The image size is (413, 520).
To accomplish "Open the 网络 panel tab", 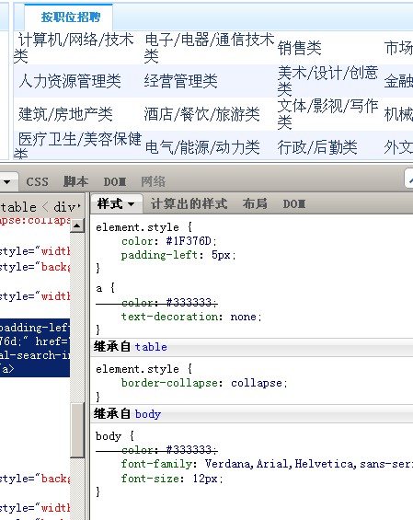I will 153,181.
